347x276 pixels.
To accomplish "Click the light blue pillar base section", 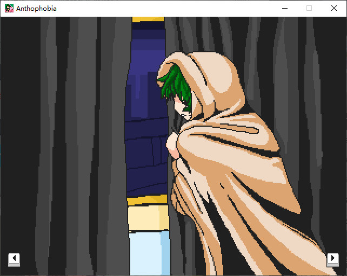I will click(147, 252).
